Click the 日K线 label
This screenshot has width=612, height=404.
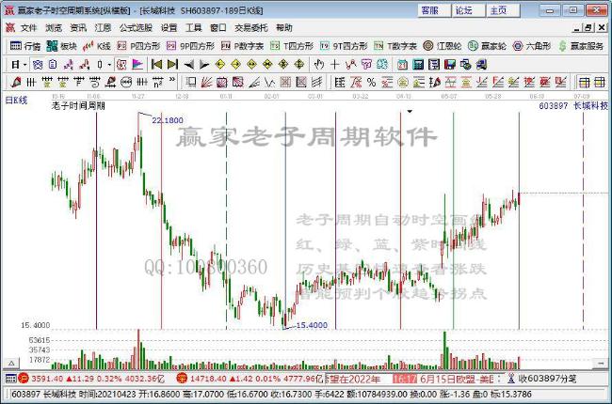(x=16, y=101)
